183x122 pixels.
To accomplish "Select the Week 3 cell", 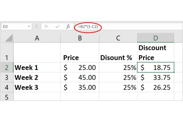I will pos(37,87).
